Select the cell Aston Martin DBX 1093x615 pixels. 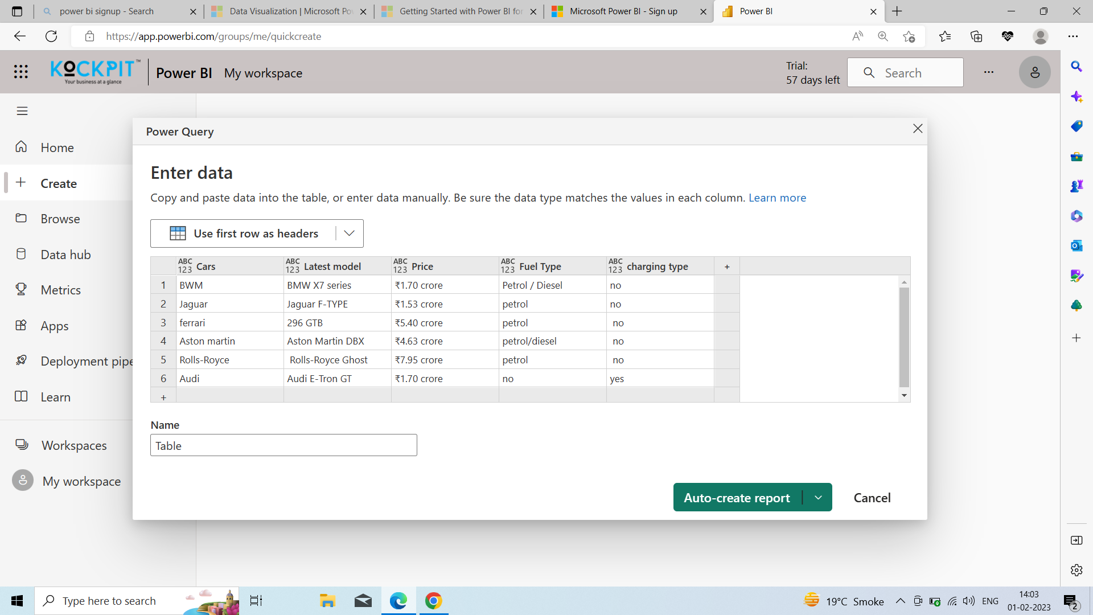point(338,341)
